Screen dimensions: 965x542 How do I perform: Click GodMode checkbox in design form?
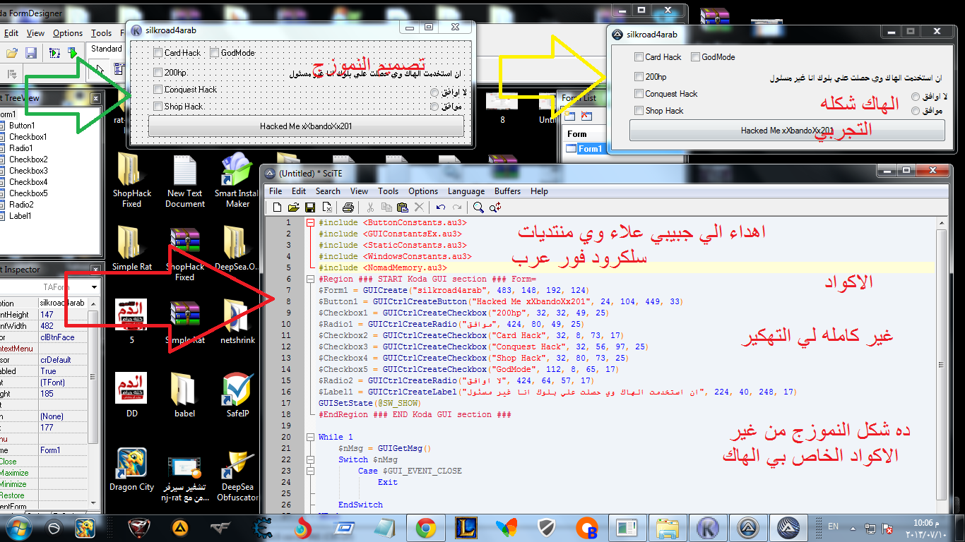click(214, 53)
